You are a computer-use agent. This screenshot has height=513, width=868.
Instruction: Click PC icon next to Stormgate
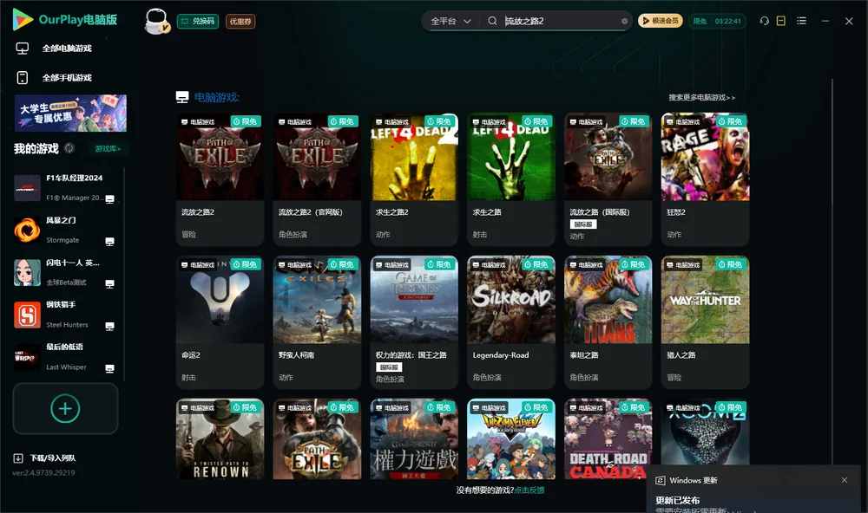(x=109, y=242)
